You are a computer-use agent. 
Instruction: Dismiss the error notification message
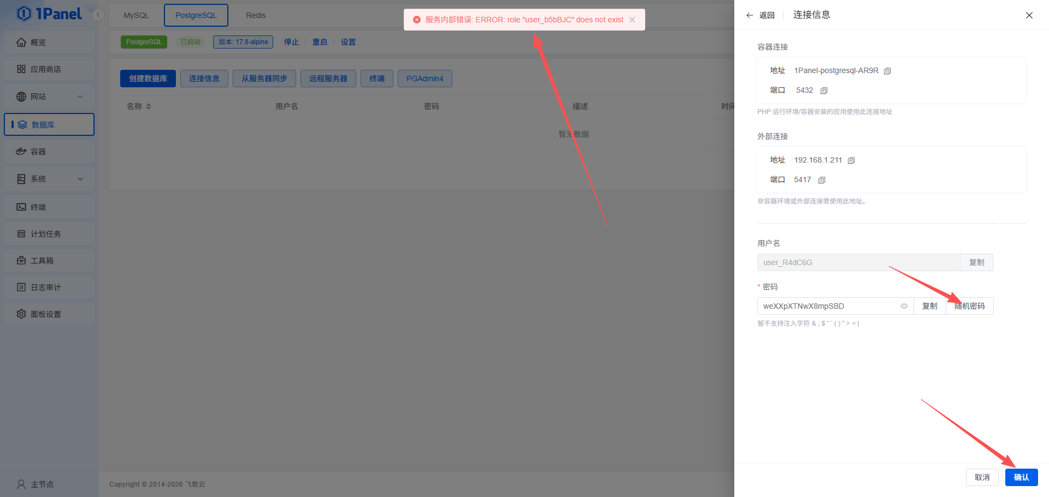[x=632, y=20]
